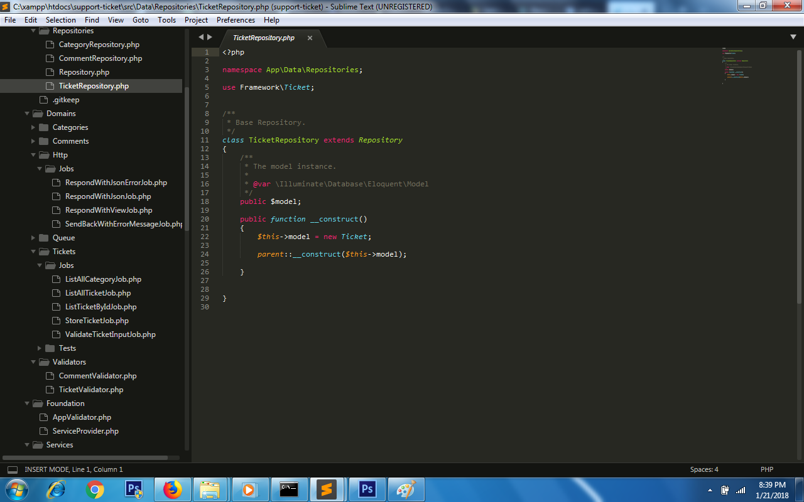Collapse the Domains folder
This screenshot has height=502, width=804.
[x=28, y=114]
